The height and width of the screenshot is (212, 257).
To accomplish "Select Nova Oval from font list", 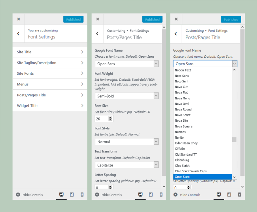I will click(203, 104).
